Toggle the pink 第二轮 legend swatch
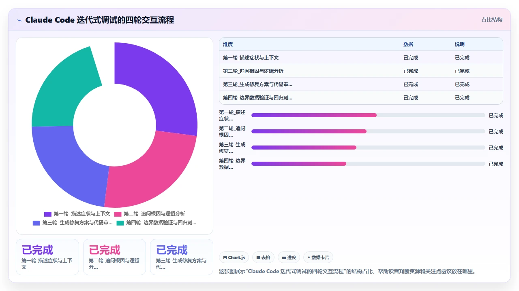519x291 pixels. tap(118, 214)
